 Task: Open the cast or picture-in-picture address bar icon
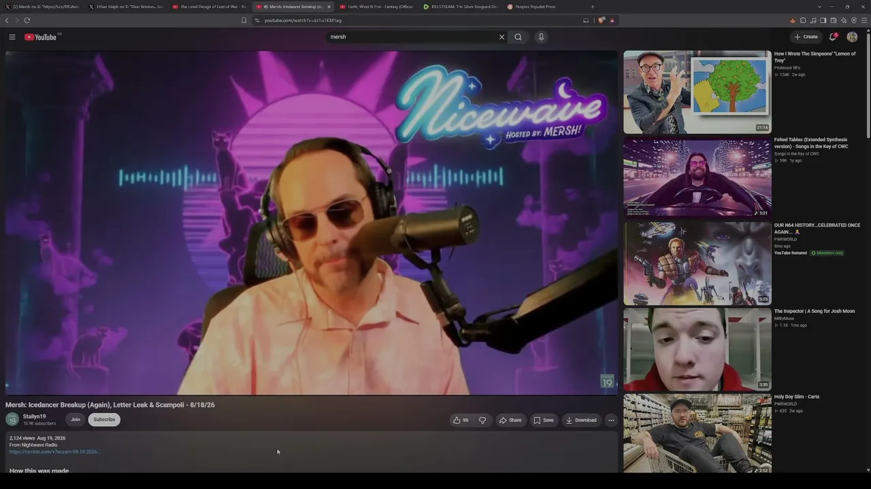(x=586, y=20)
